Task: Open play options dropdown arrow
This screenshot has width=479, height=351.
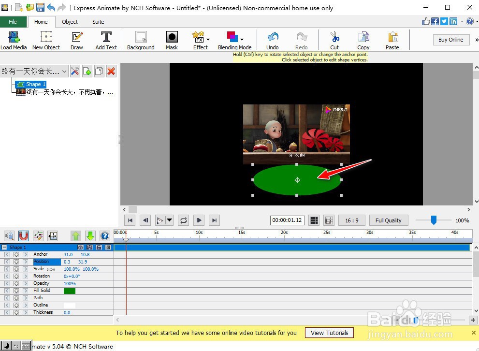Action: point(169,220)
